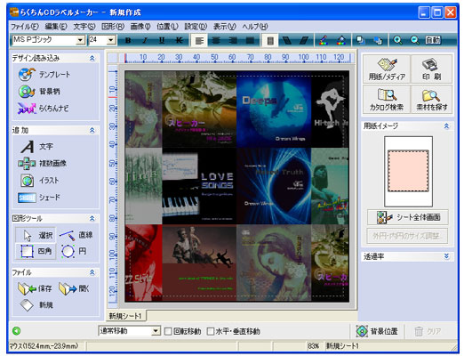Viewport: 464px width, 356px height.
Task: Click 素材を探す find materials
Action: click(x=432, y=100)
